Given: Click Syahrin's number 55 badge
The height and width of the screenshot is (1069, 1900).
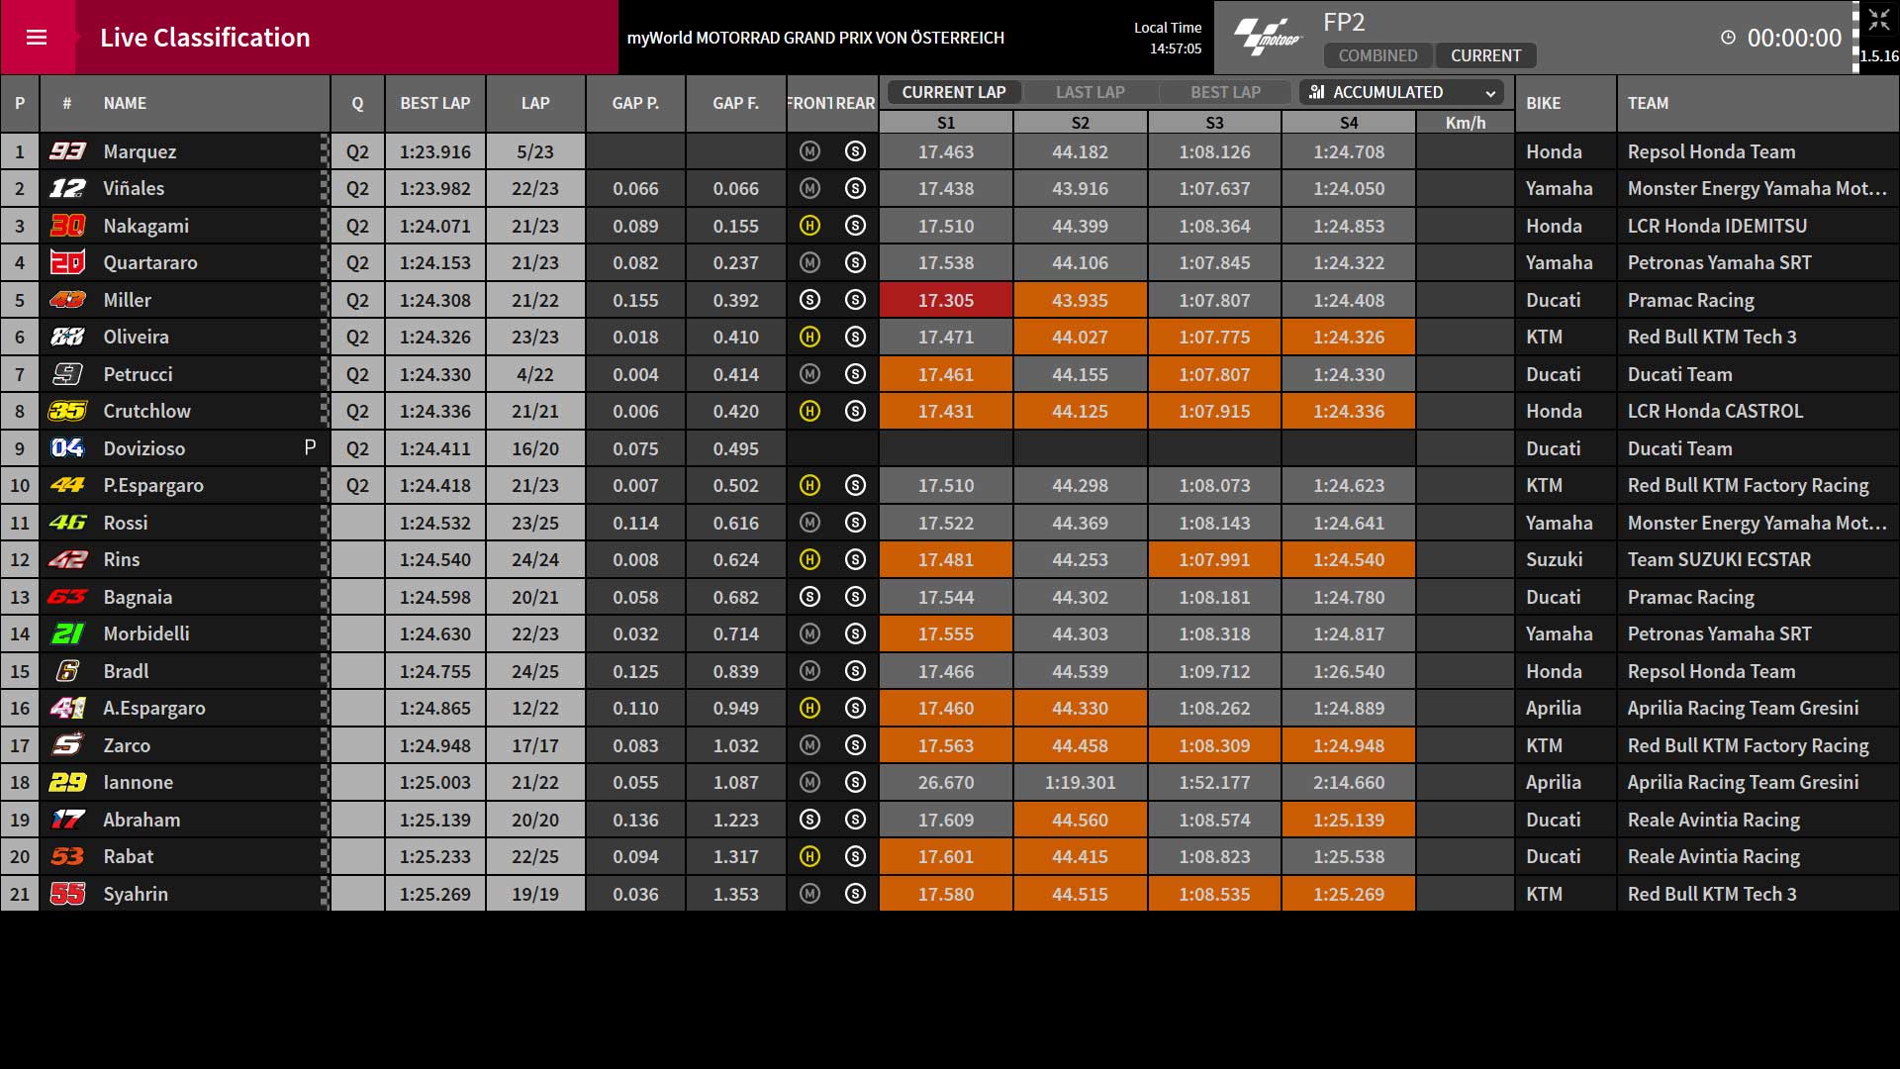Looking at the screenshot, I should [x=67, y=894].
